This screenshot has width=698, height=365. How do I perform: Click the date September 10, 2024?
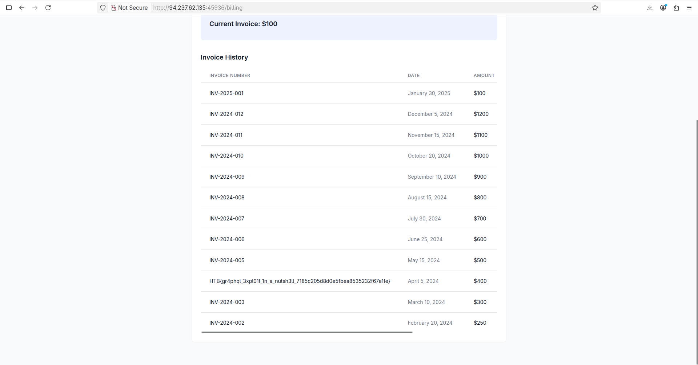coord(432,177)
